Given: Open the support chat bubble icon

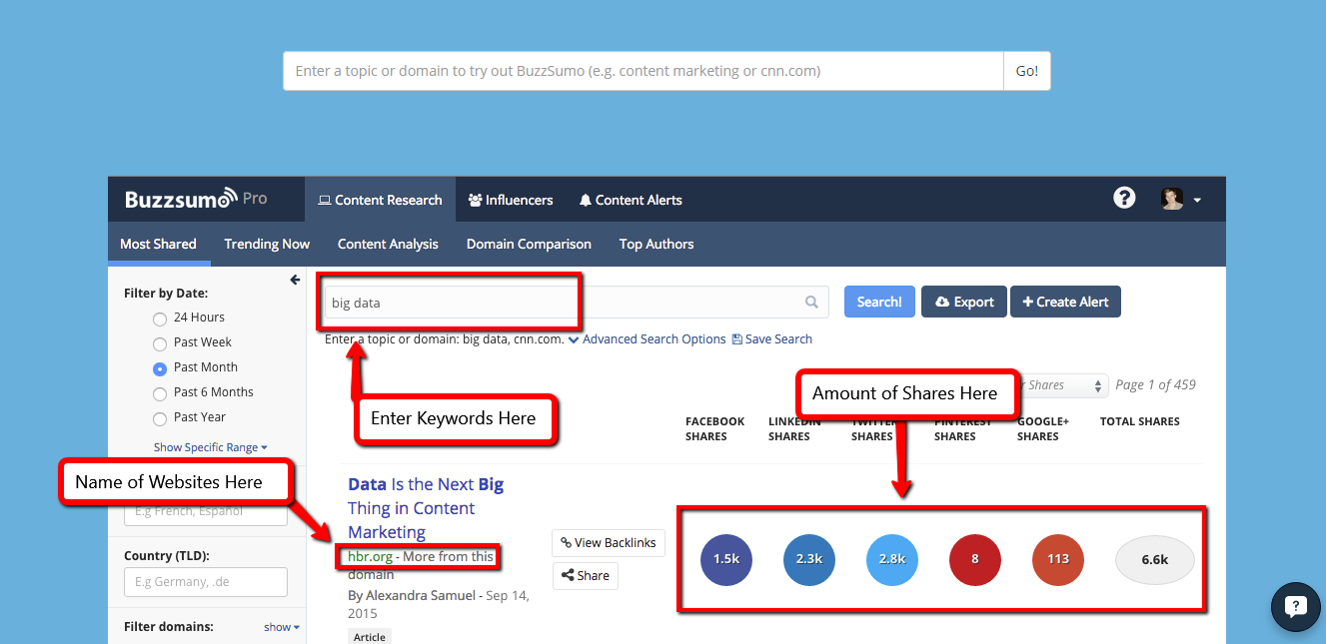Looking at the screenshot, I should (1296, 606).
